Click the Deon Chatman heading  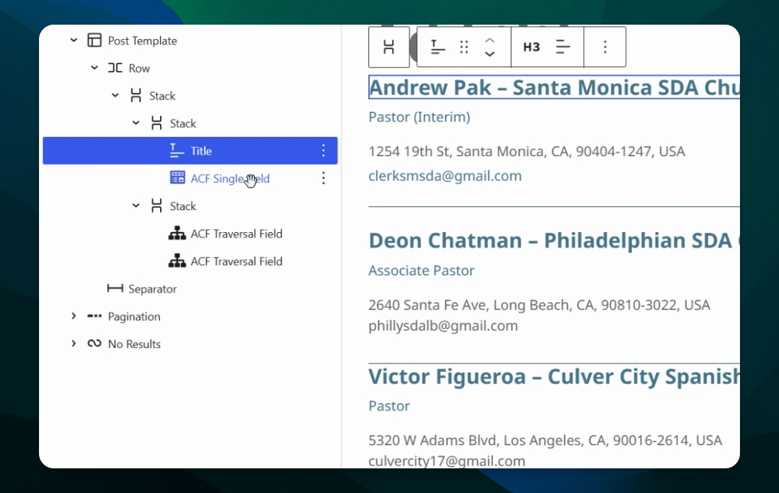(554, 240)
